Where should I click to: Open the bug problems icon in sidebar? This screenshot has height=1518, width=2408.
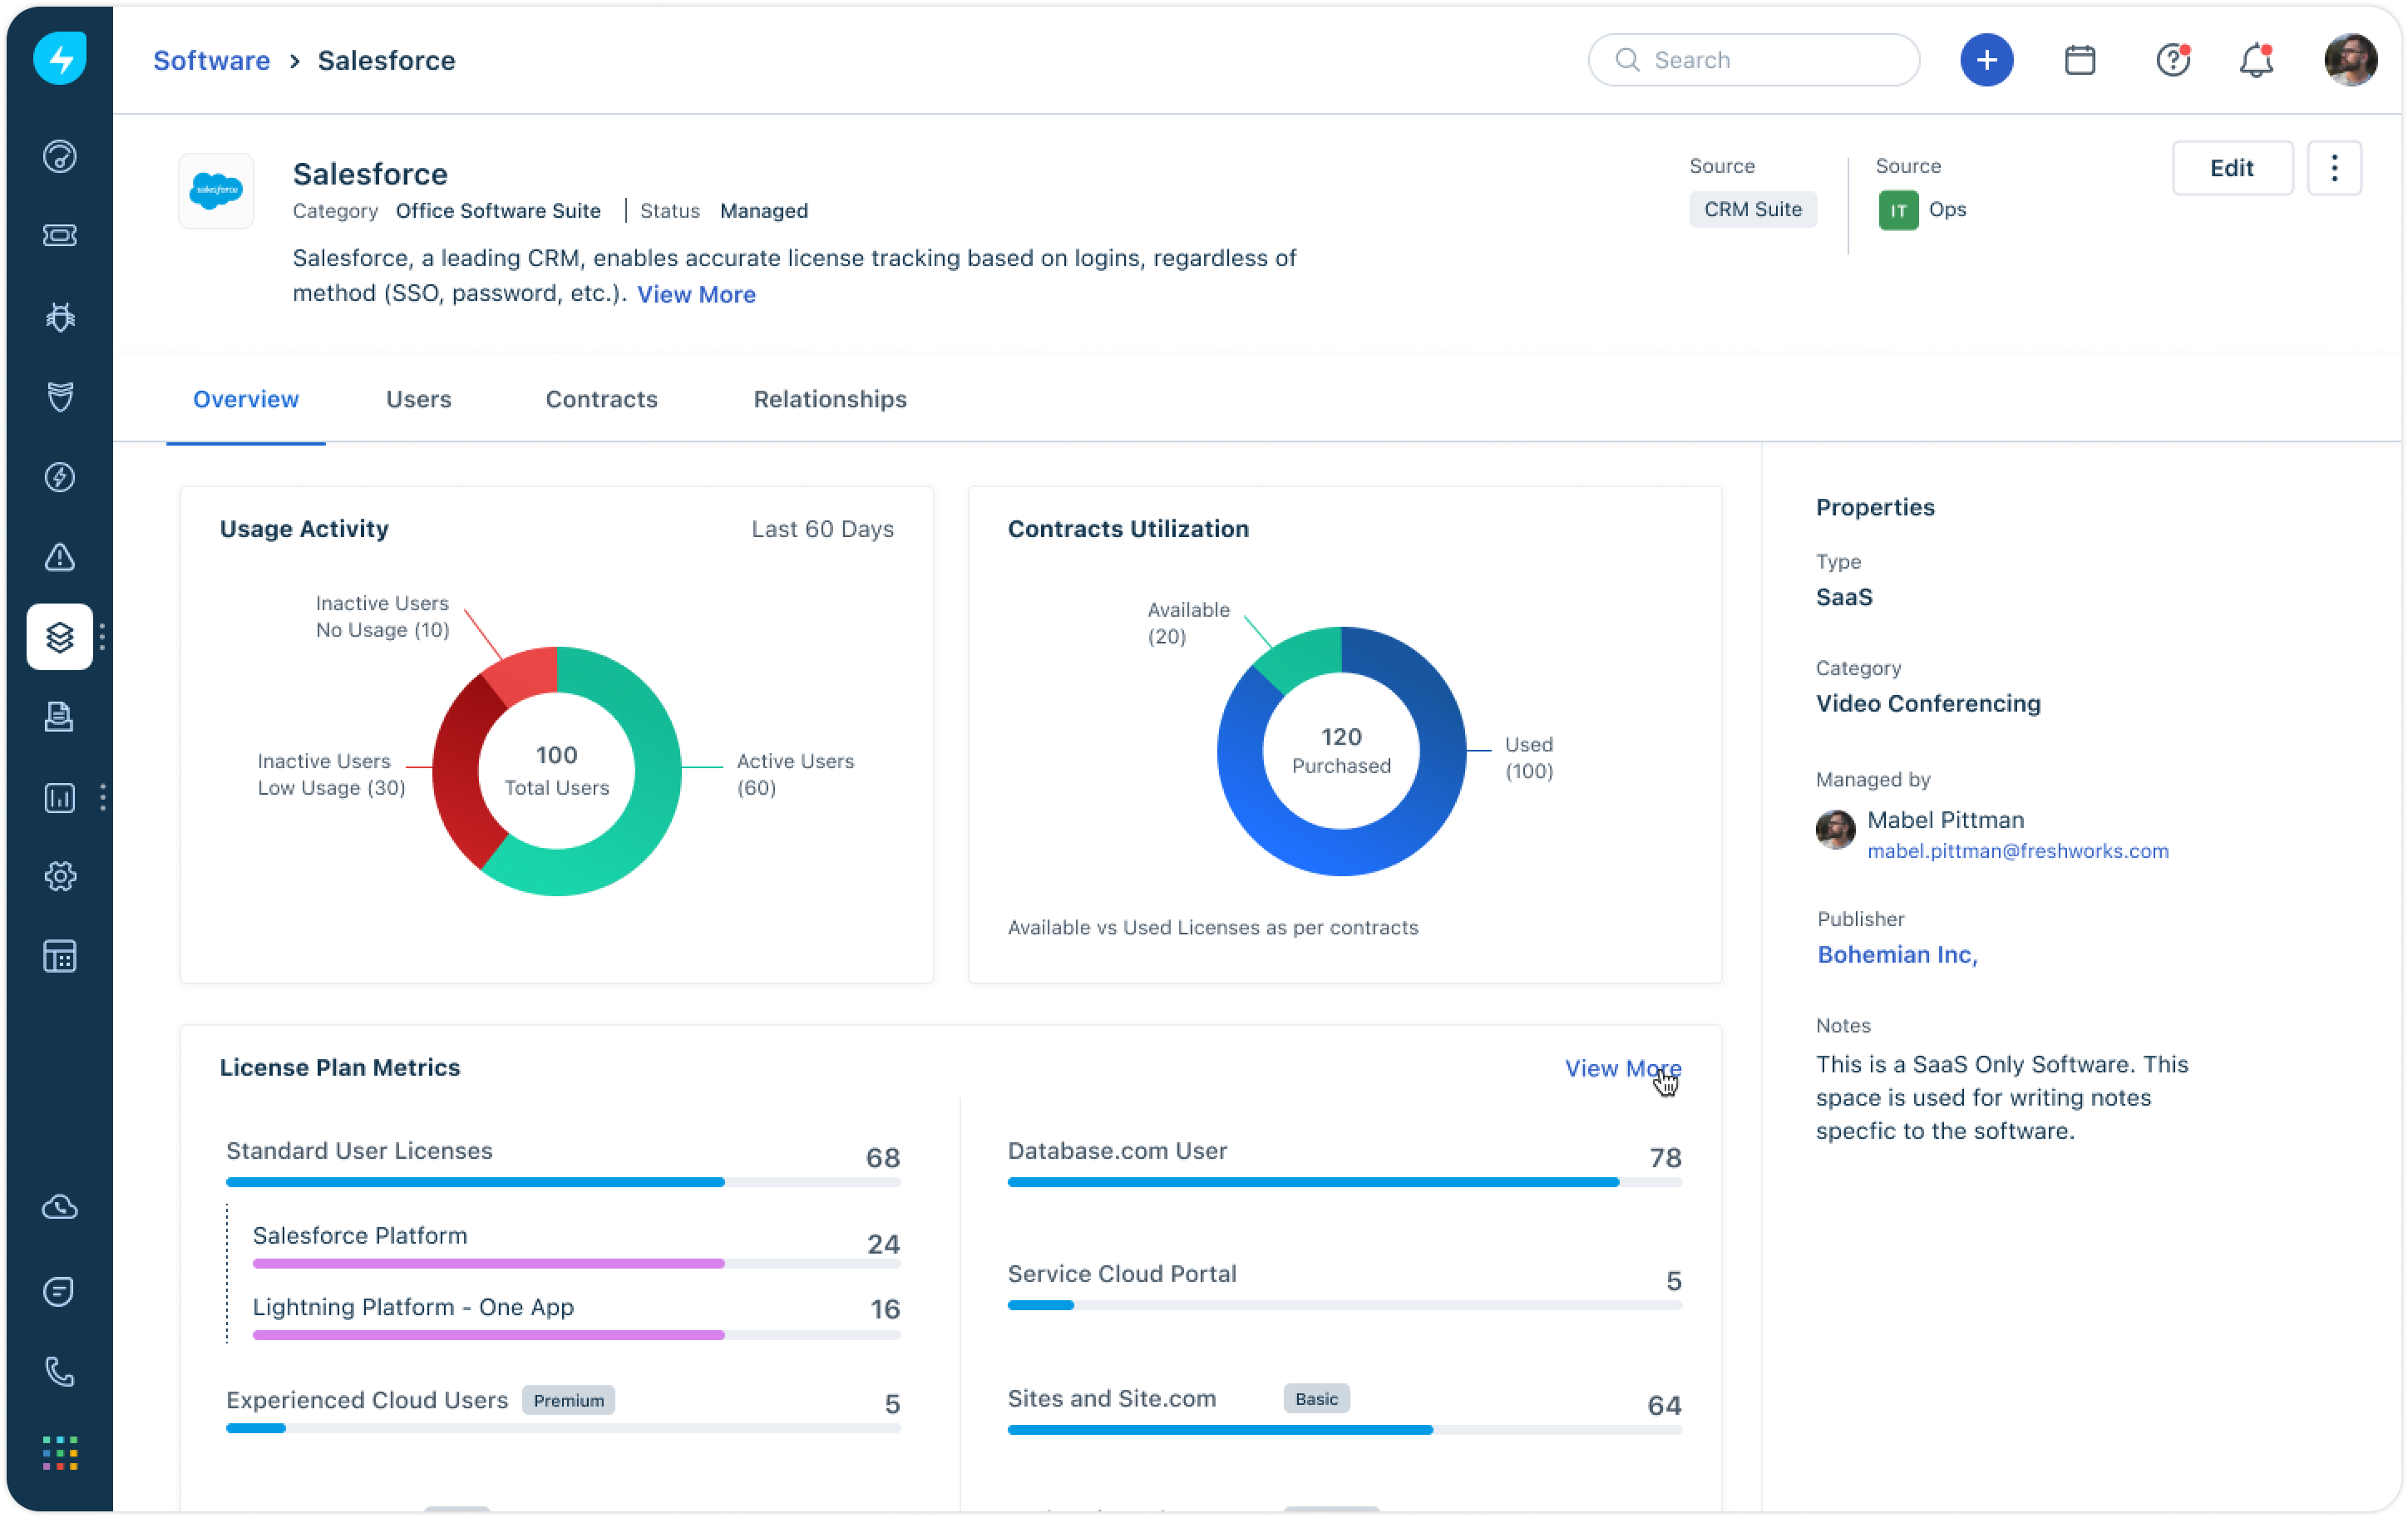tap(60, 316)
